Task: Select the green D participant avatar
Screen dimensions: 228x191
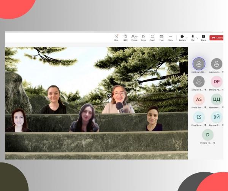Action: 207,135
